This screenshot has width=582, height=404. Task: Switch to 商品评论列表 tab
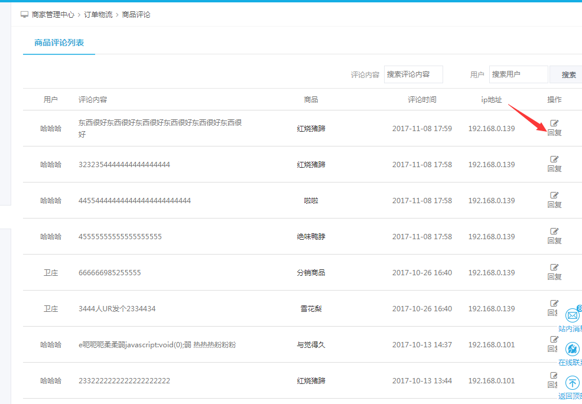(x=59, y=43)
